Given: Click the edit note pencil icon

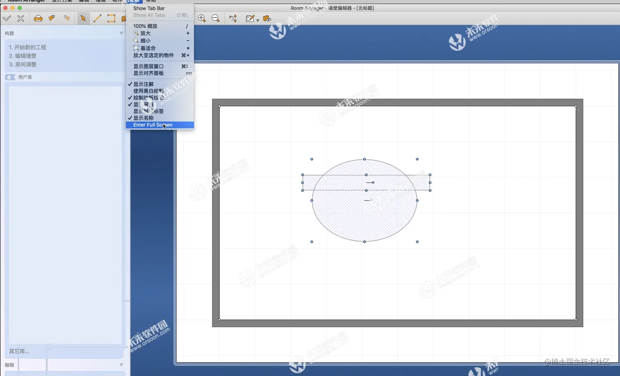Looking at the screenshot, I should (250, 18).
